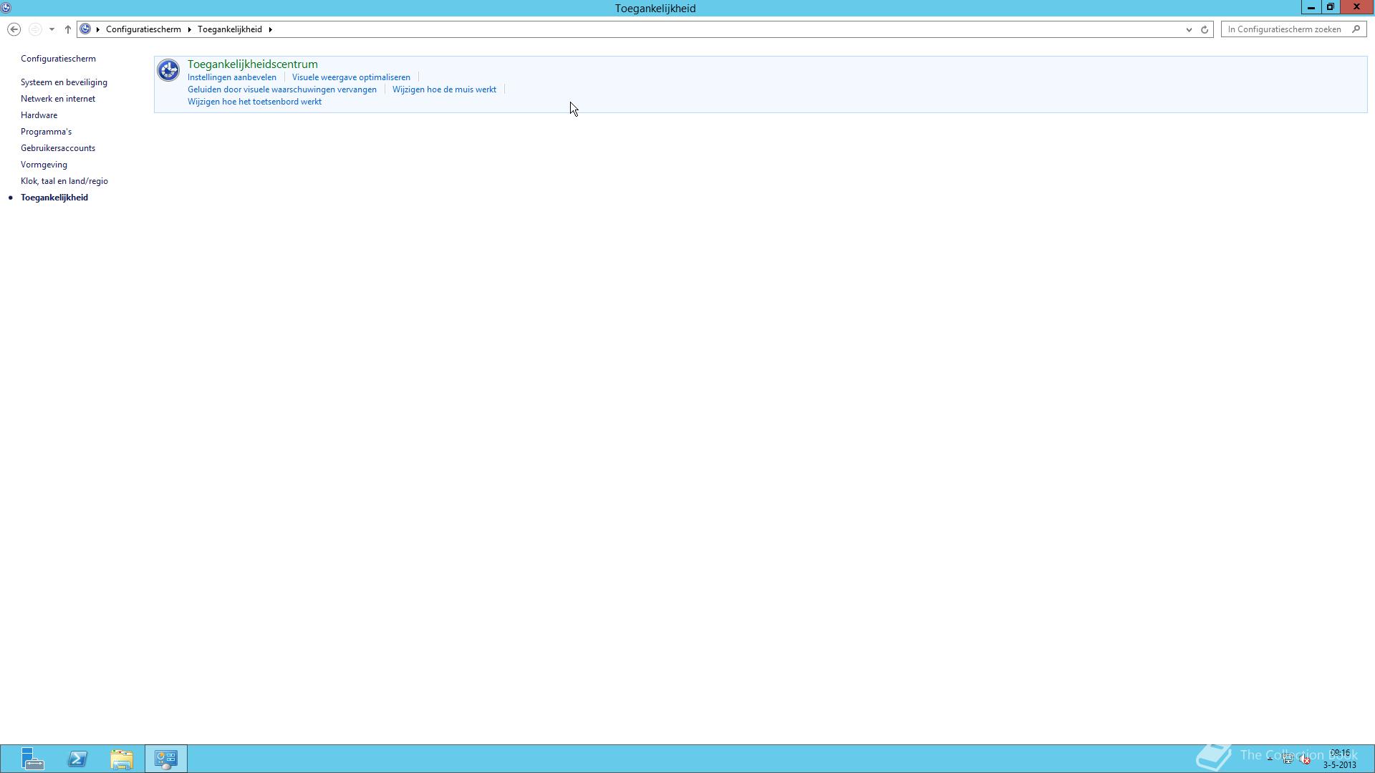Focus the Configuratiescherm search field

[x=1285, y=29]
